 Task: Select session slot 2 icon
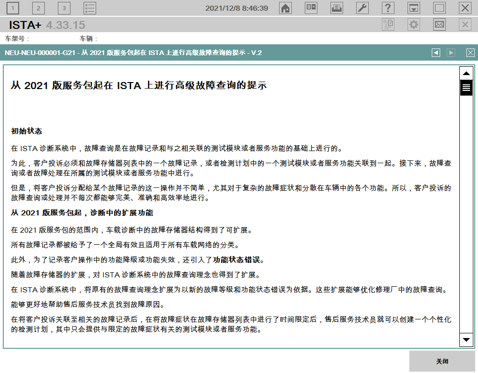pyautogui.click(x=38, y=8)
